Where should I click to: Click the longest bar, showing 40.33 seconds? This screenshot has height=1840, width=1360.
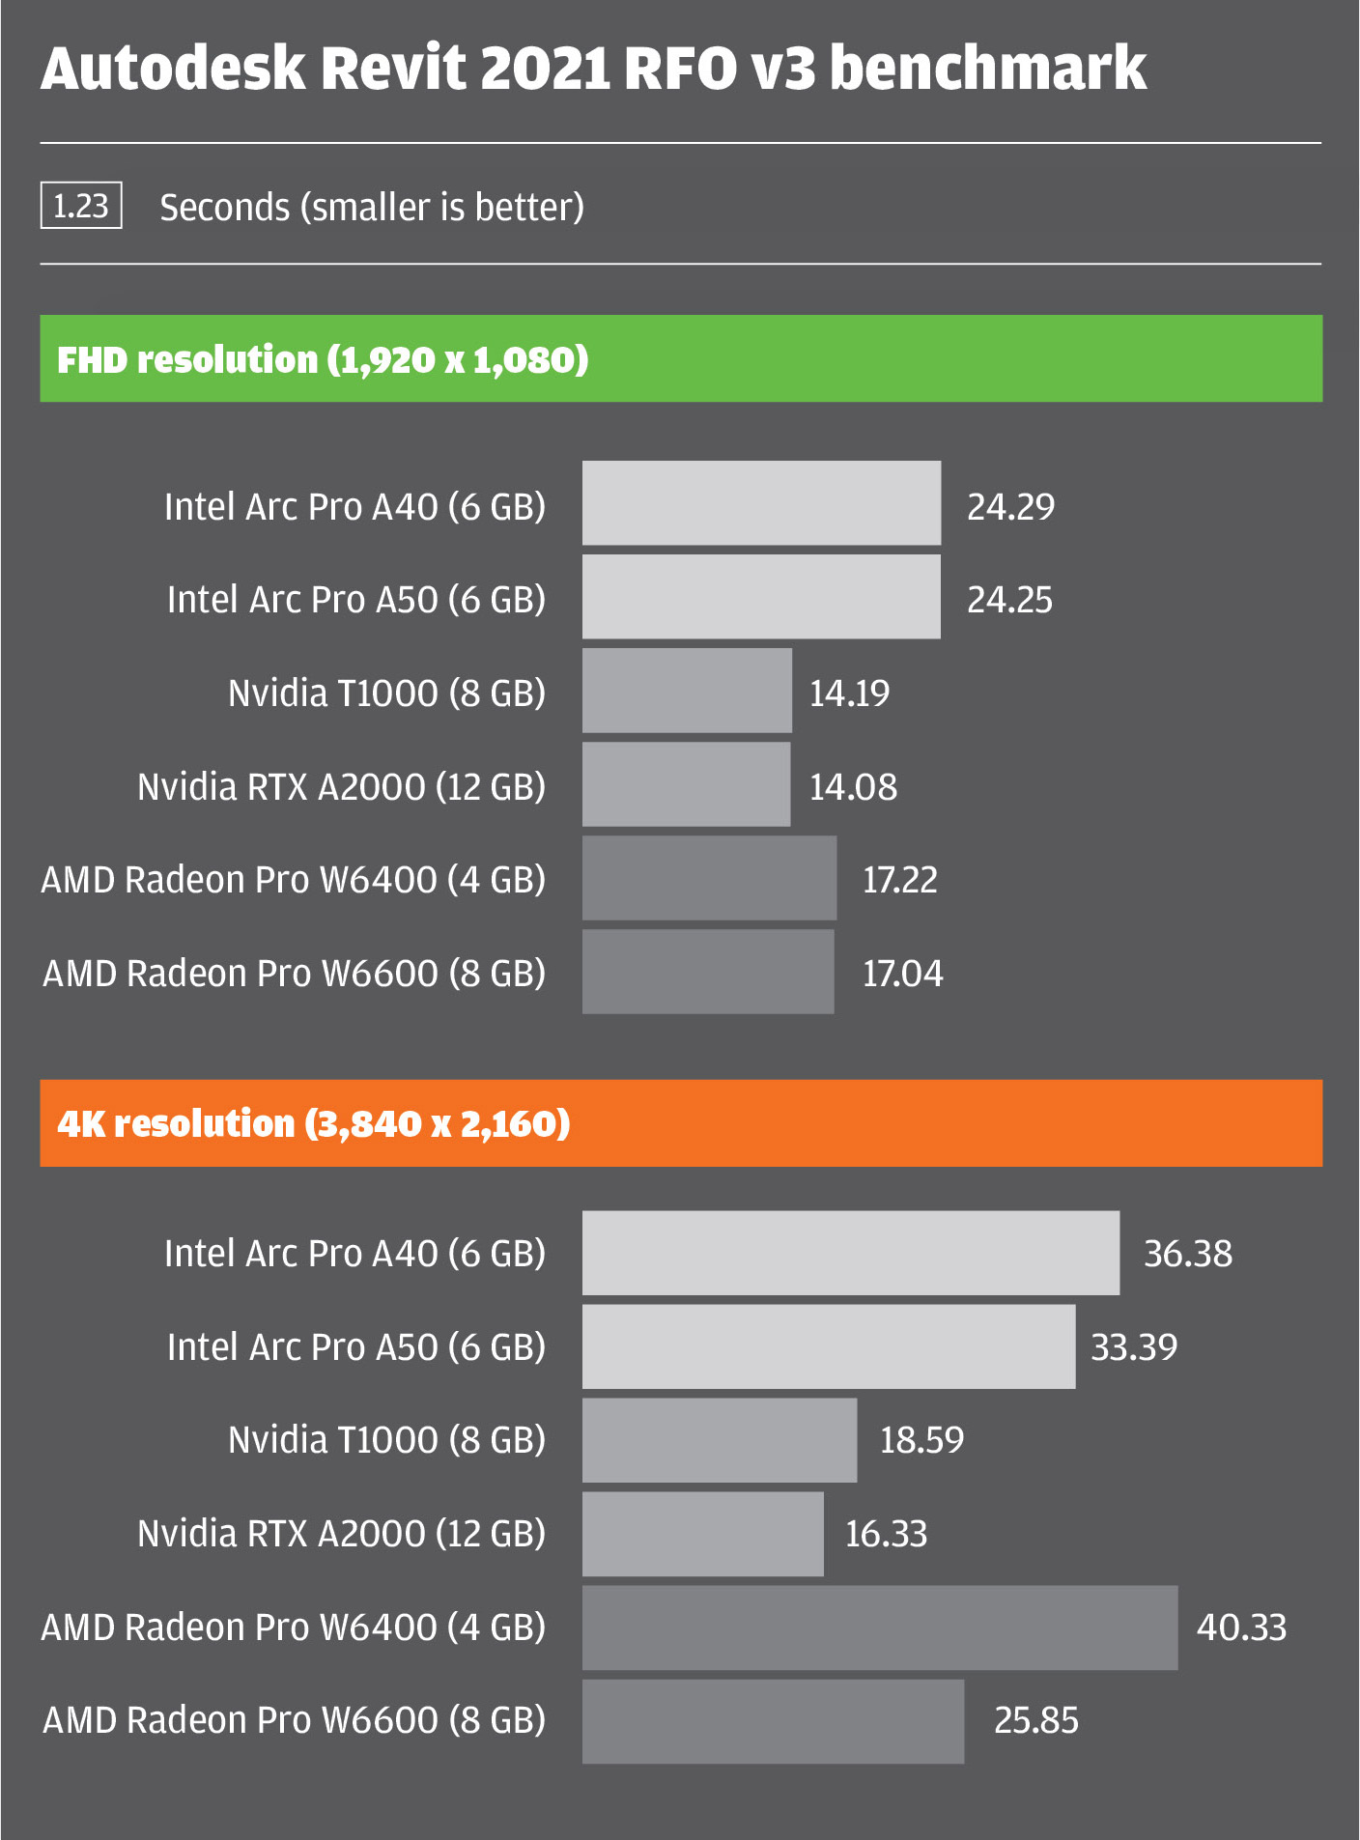tap(879, 1628)
